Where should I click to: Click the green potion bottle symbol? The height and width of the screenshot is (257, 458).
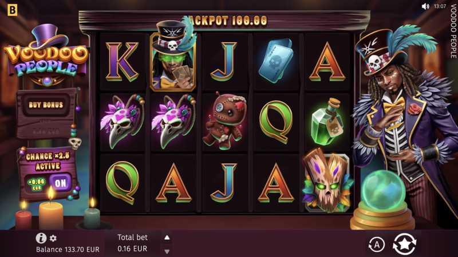tap(326, 122)
